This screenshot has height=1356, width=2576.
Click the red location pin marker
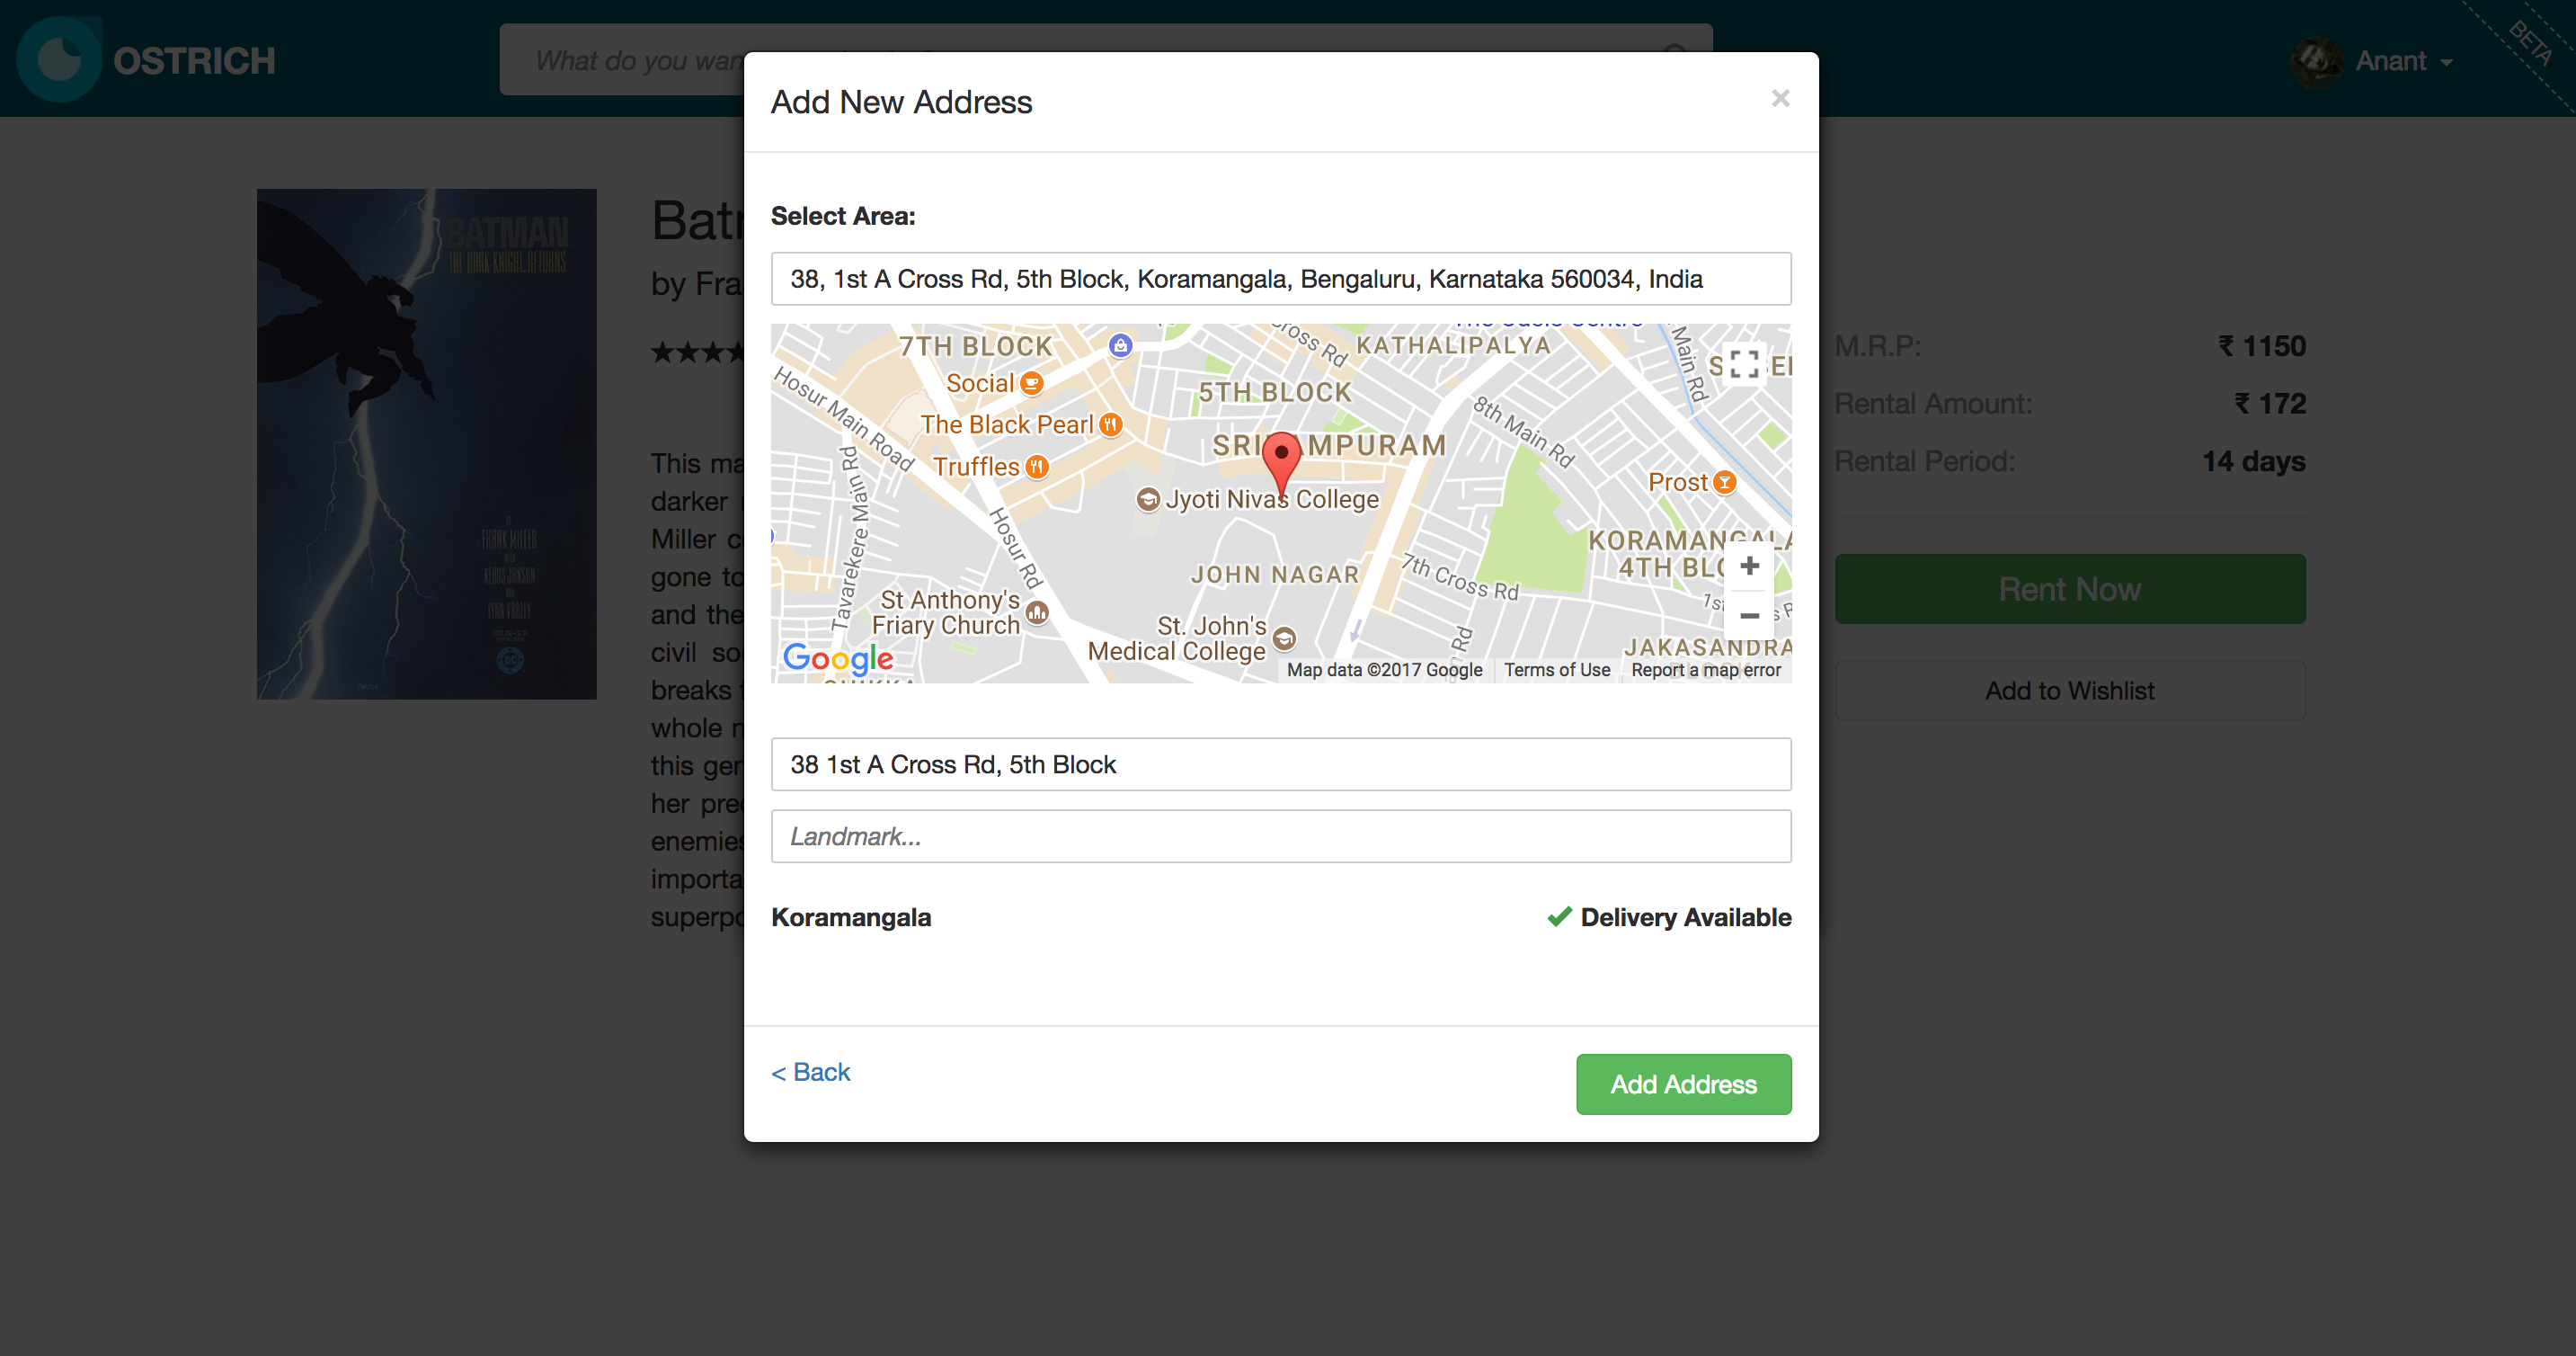(x=1281, y=459)
